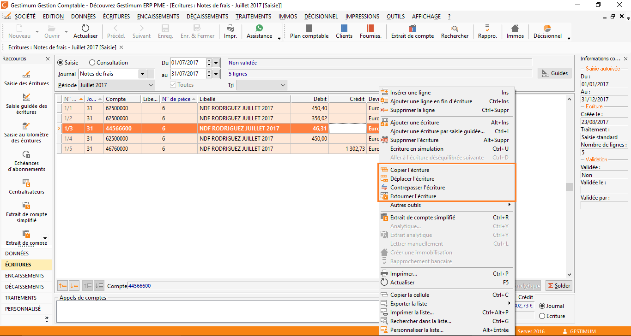Open the DONNÉES sidebar section
Screen dimensions: 631x336
(x=26, y=253)
